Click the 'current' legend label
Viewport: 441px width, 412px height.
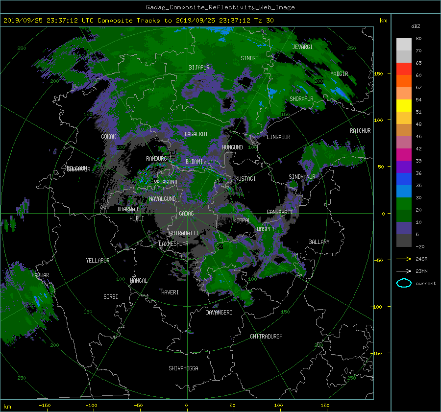click(x=426, y=284)
